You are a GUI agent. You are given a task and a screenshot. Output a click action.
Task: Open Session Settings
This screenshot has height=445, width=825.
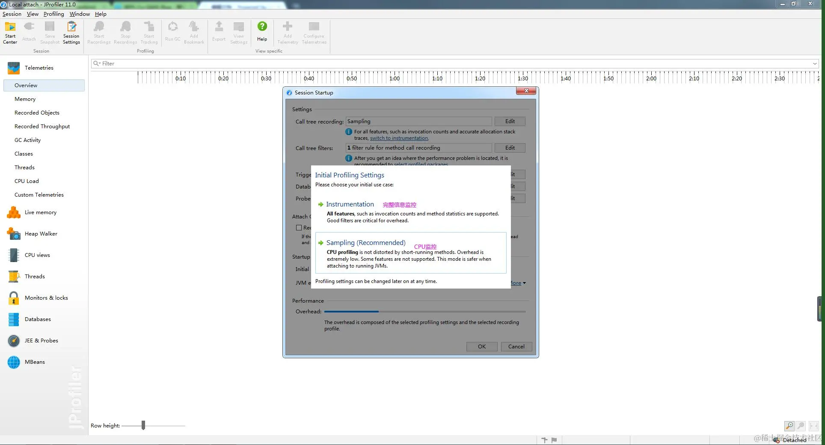pos(71,32)
